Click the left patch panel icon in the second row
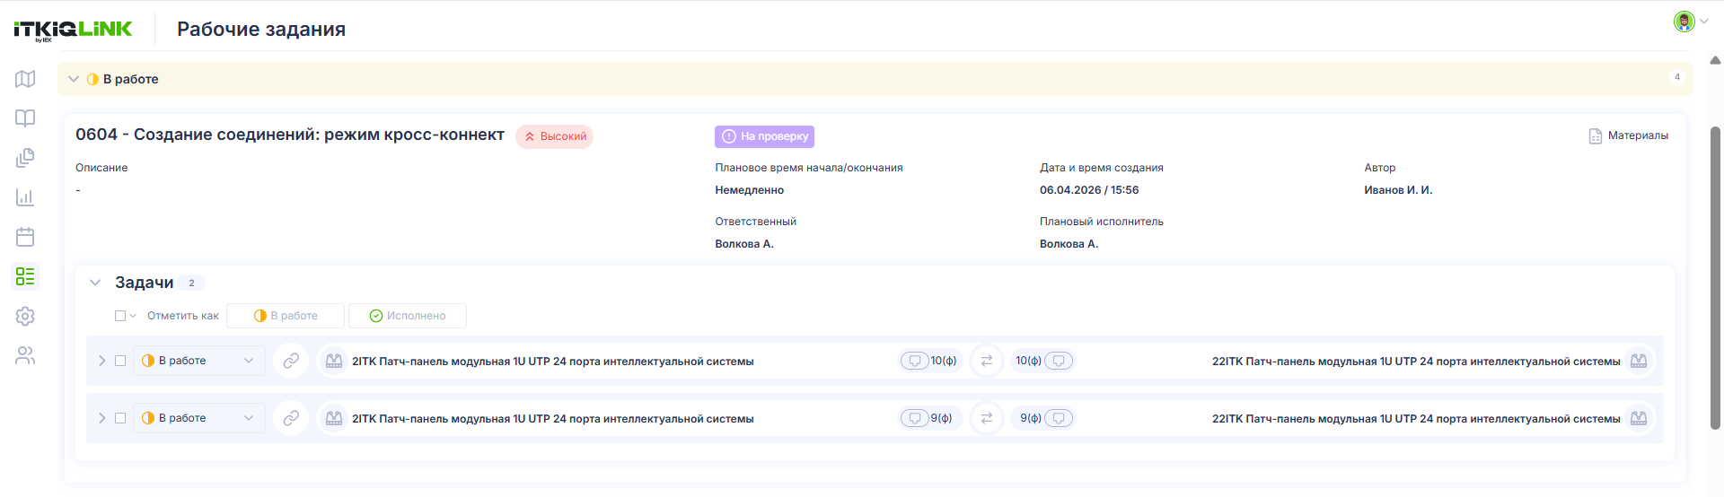 (334, 418)
